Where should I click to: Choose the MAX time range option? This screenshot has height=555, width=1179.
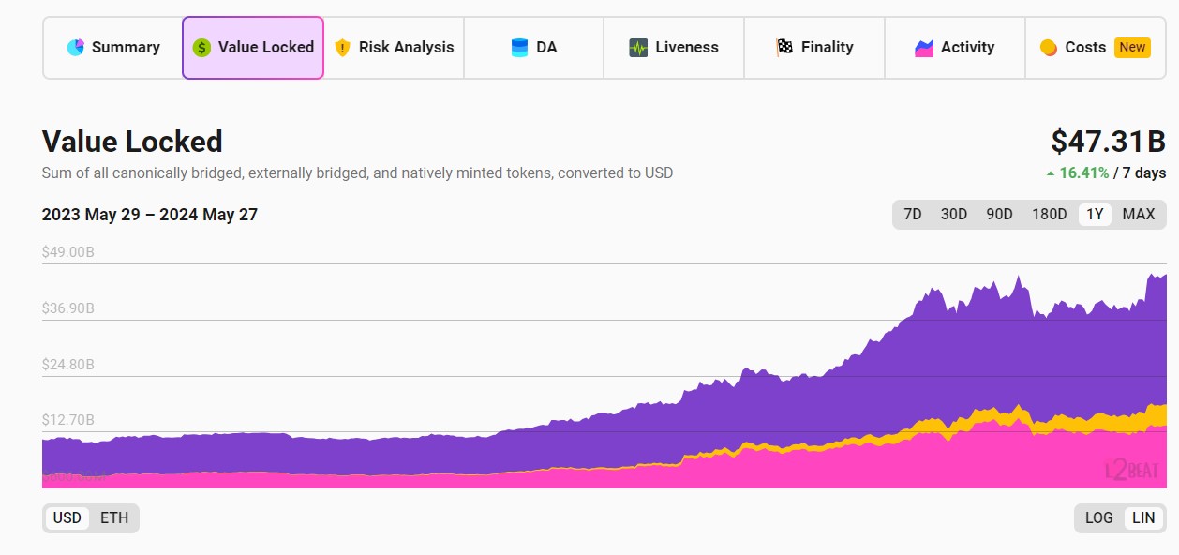point(1139,214)
